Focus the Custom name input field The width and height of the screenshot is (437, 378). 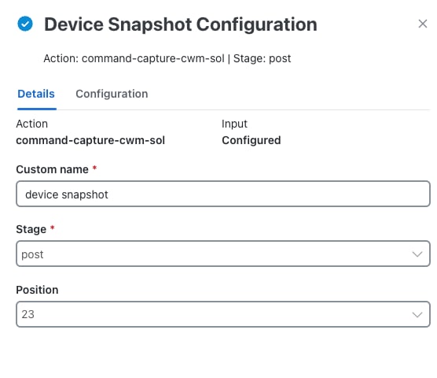tap(223, 194)
